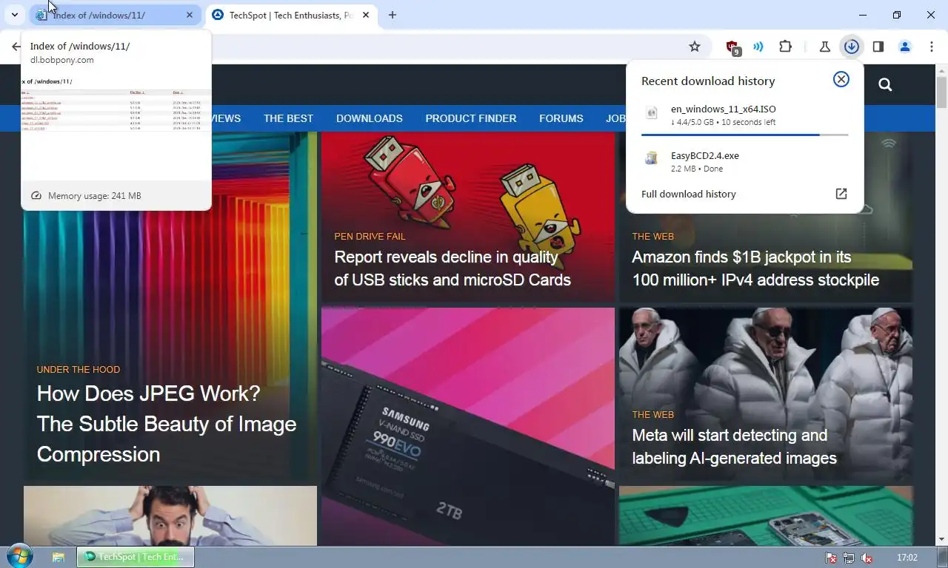Click the scrollbar down arrow
This screenshot has height=568, width=948.
pos(941,540)
